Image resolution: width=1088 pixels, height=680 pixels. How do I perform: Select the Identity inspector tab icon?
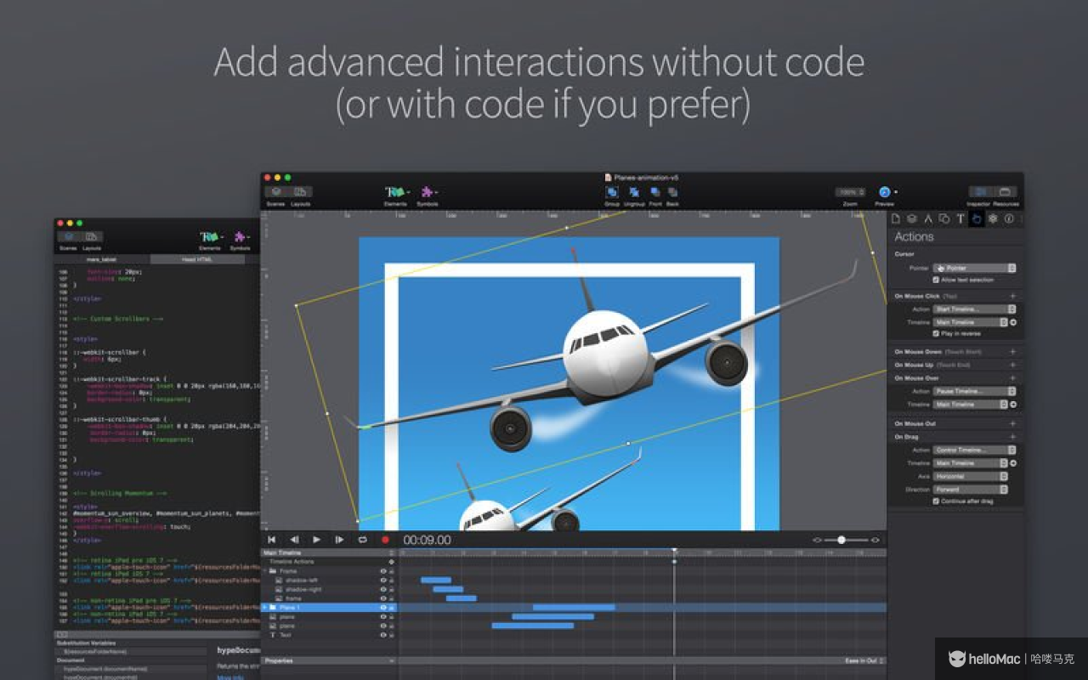(x=1009, y=218)
